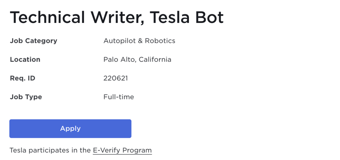Click the blue Apply button
The height and width of the screenshot is (160, 340).
pyautogui.click(x=70, y=128)
